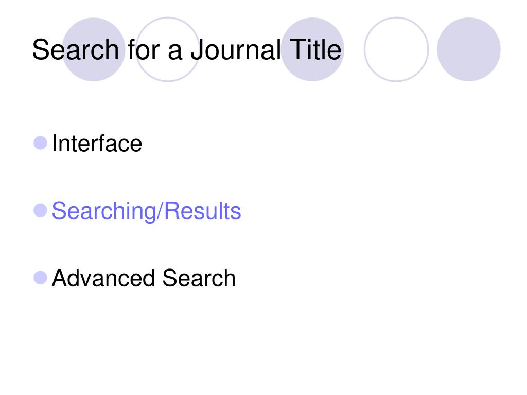
Task: Click the word "for" in the title
Action: point(144,49)
